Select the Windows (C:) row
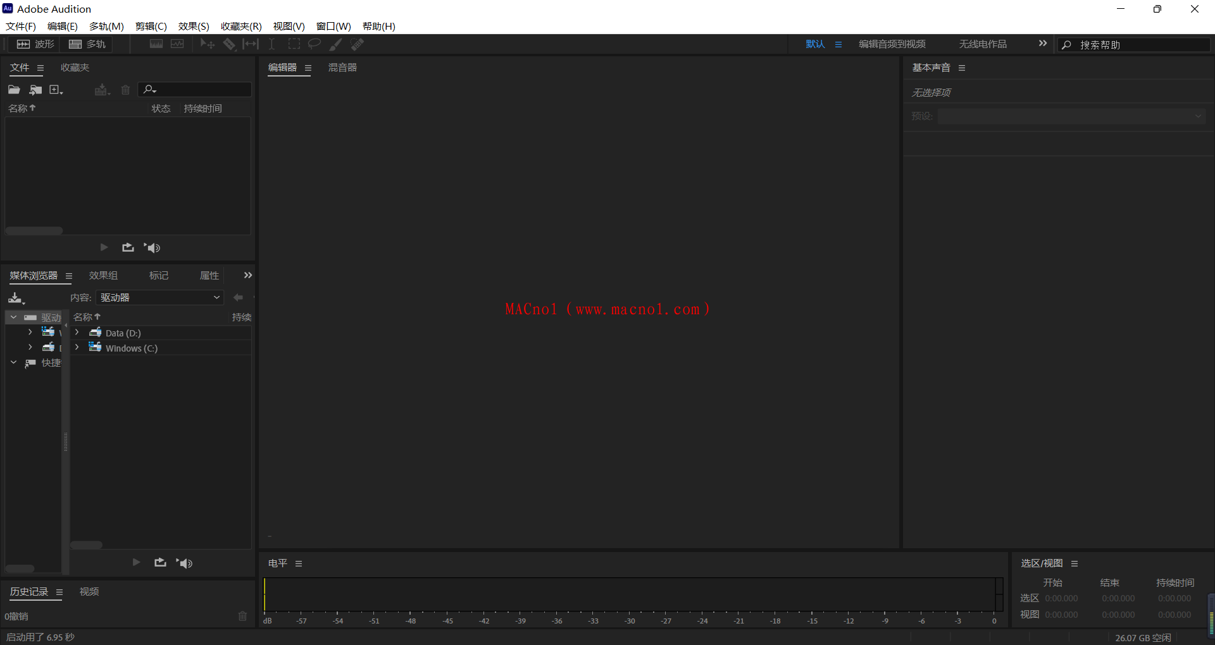Screen dimensions: 1215x645 pos(162,348)
